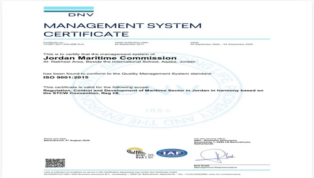Click the 'Management Representative' title
This screenshot has width=314, height=178.
(x=215, y=167)
